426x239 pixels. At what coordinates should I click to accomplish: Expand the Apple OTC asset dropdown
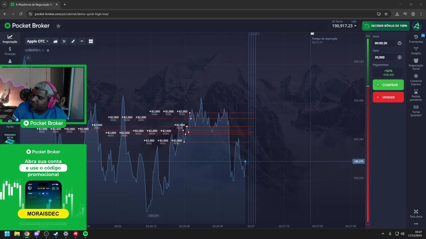tap(38, 41)
